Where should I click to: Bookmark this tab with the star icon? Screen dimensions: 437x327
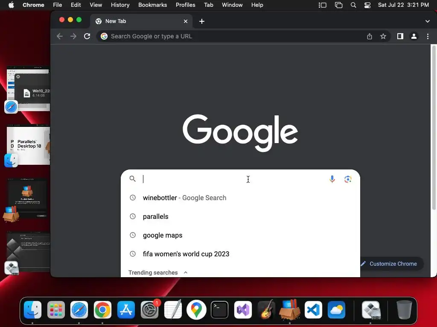tap(383, 36)
